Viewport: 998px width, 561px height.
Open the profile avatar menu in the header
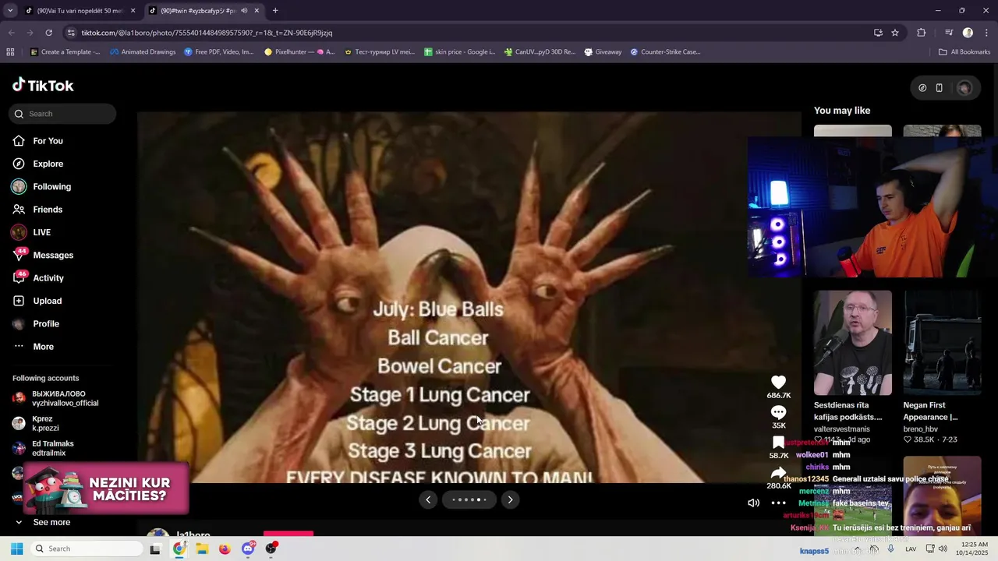(964, 88)
